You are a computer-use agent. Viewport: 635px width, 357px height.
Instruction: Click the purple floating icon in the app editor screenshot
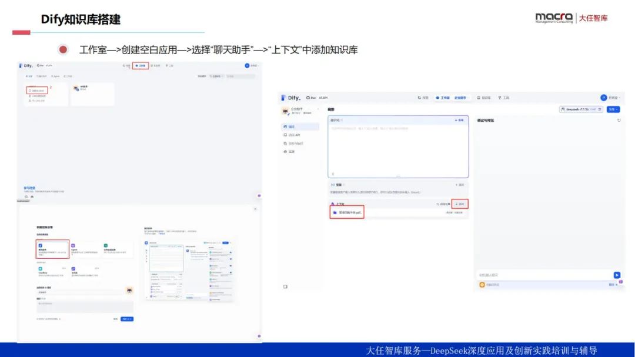click(x=621, y=282)
